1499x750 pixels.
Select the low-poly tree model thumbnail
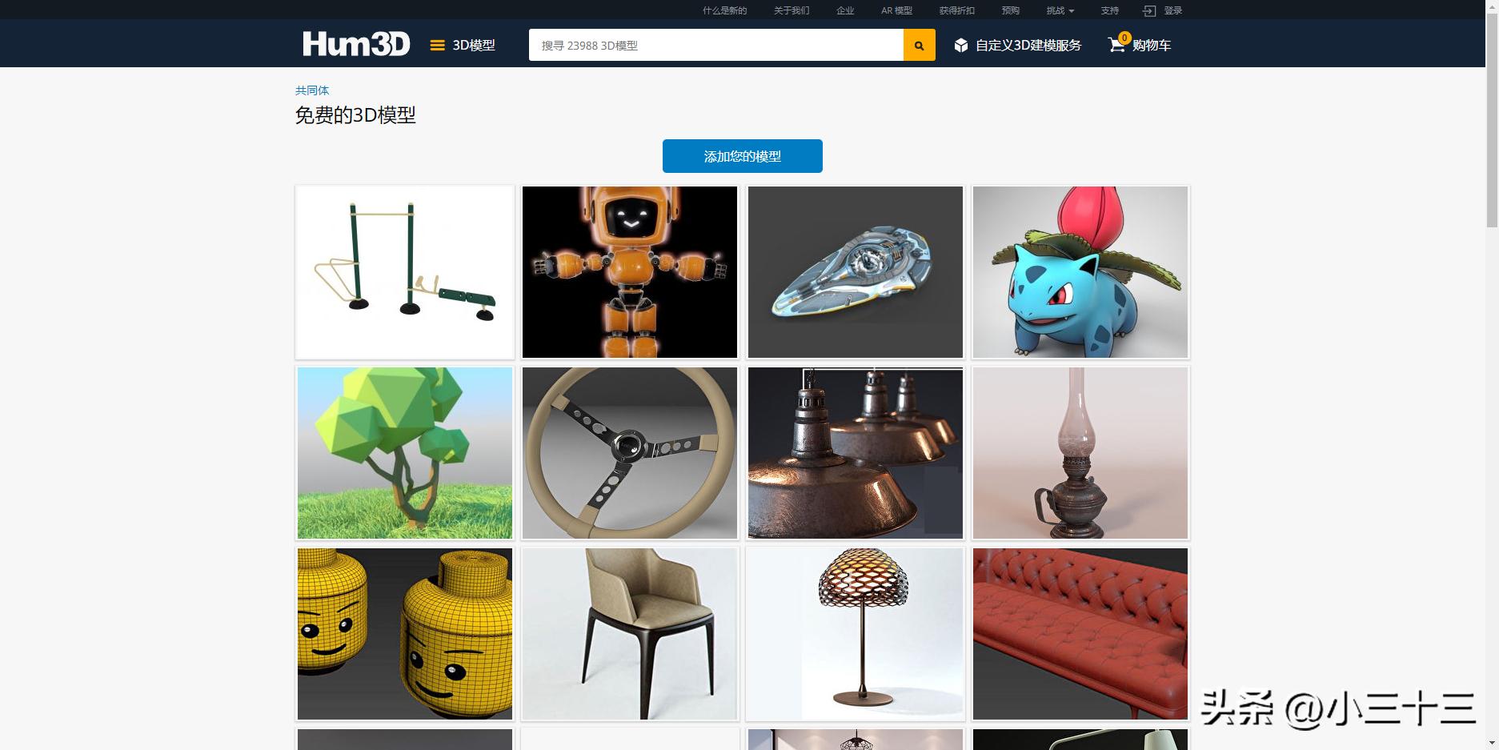405,453
